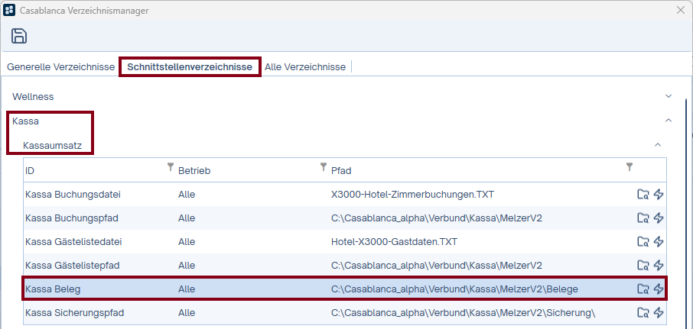The image size is (693, 329).
Task: Select the Kassa Buchungsdatei row ID
Action: coord(73,195)
